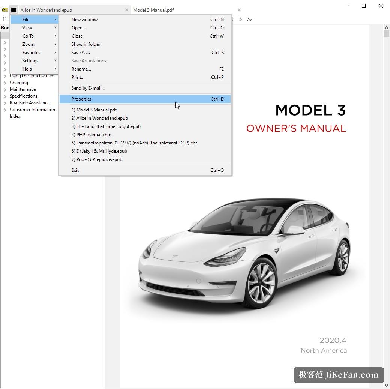Close the Model 3 Manual.pdf tab

(239, 10)
